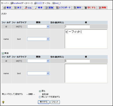Click the int(11) type in first table
This screenshot has width=113, height=106.
[x=19, y=27]
